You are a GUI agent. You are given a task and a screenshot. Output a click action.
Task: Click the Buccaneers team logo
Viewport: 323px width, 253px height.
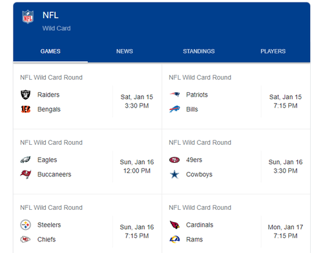25,174
